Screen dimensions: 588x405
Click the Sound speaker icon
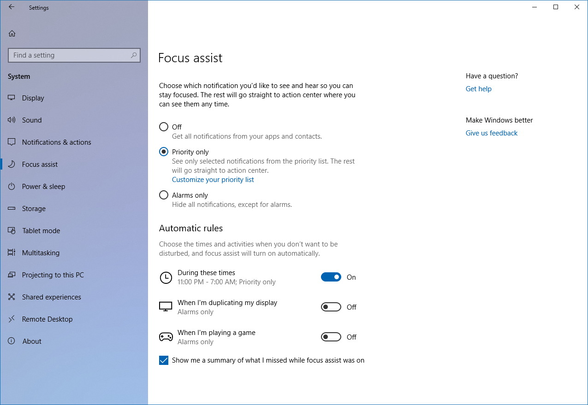point(12,120)
